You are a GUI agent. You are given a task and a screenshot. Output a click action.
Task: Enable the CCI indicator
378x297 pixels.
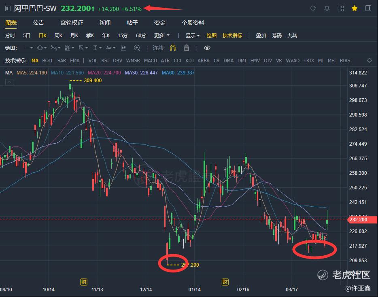[x=178, y=61]
